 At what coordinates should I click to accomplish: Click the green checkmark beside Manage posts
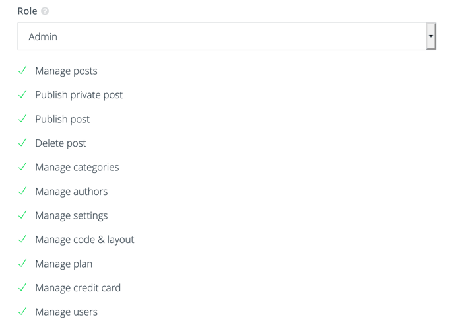click(22, 70)
